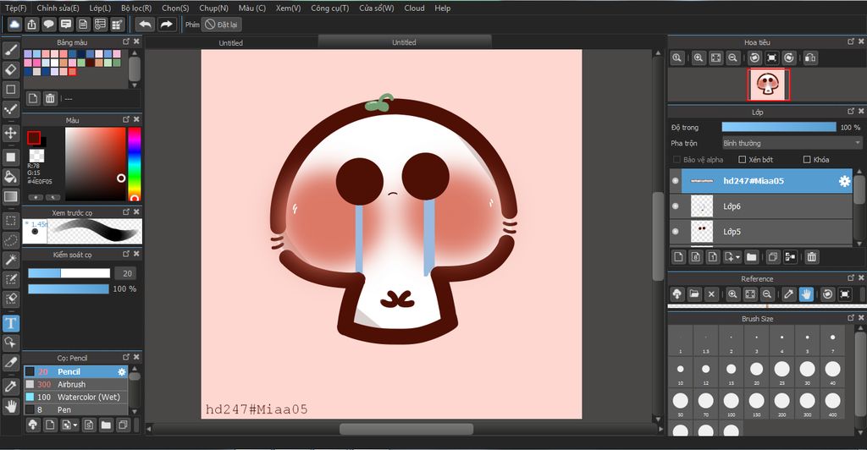Close the Bảng màu panel
This screenshot has height=450, width=867.
(x=136, y=41)
